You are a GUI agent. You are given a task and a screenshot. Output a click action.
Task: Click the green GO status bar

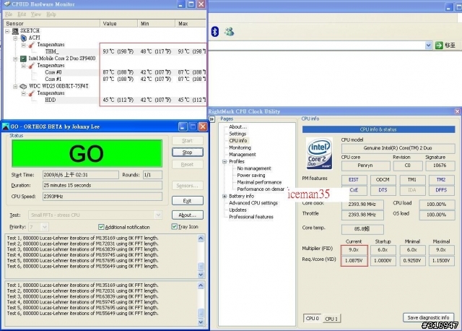(x=87, y=154)
